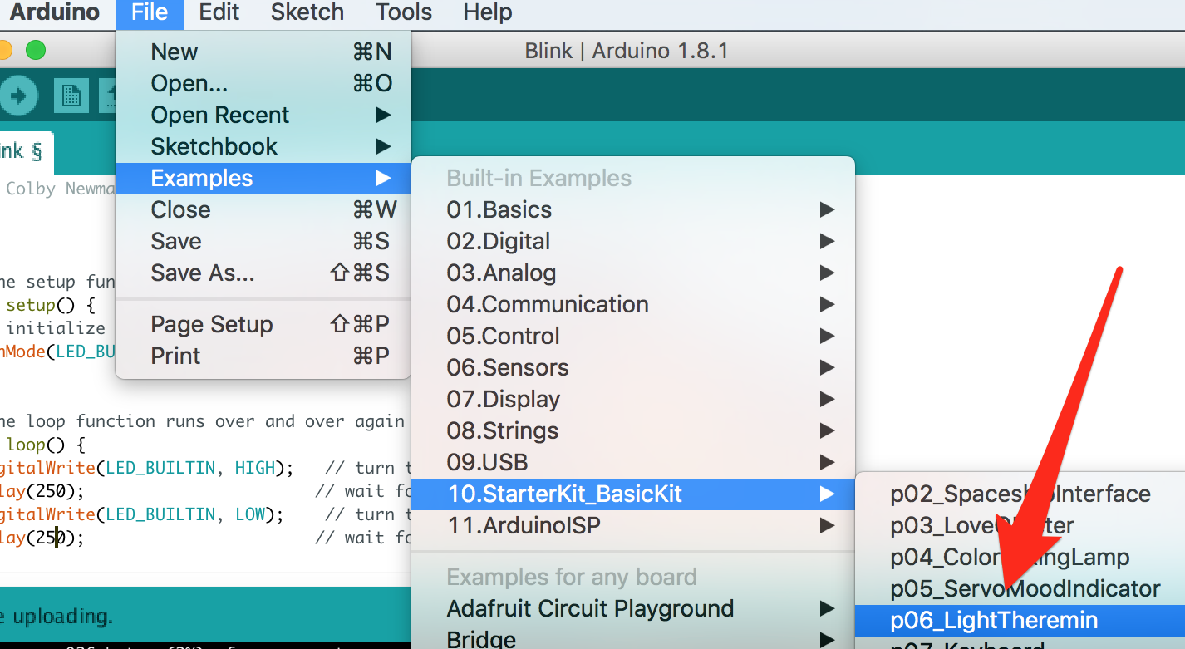The height and width of the screenshot is (649, 1185).
Task: Open the File menu
Action: pos(150,12)
